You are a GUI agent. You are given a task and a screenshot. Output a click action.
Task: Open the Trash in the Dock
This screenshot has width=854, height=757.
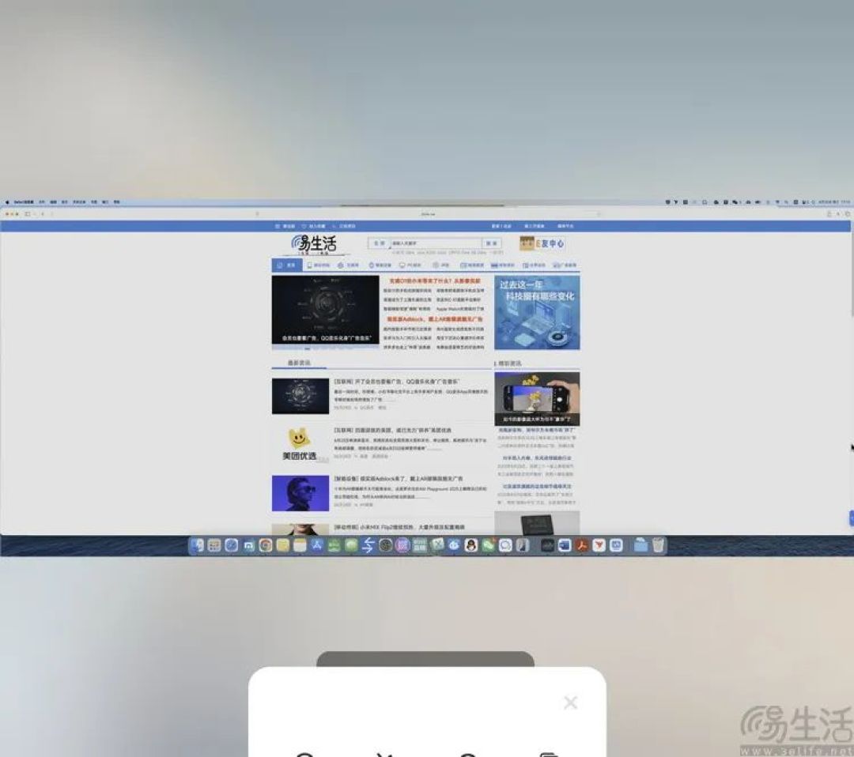659,544
